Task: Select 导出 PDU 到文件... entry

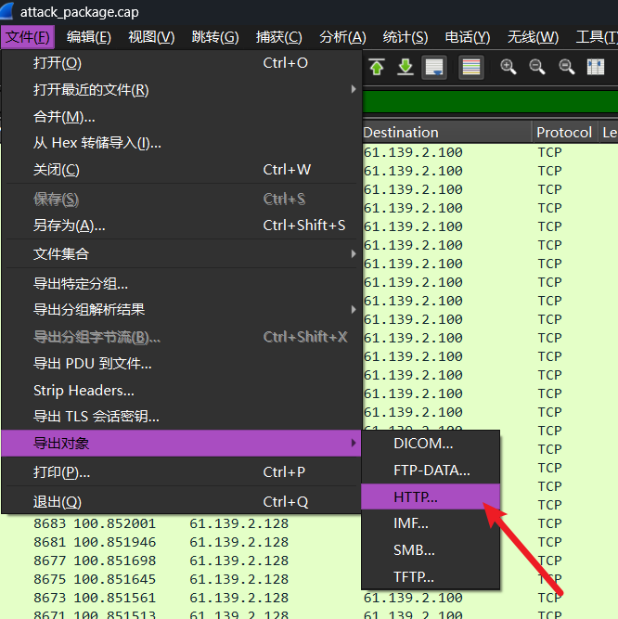Action: coord(181,363)
